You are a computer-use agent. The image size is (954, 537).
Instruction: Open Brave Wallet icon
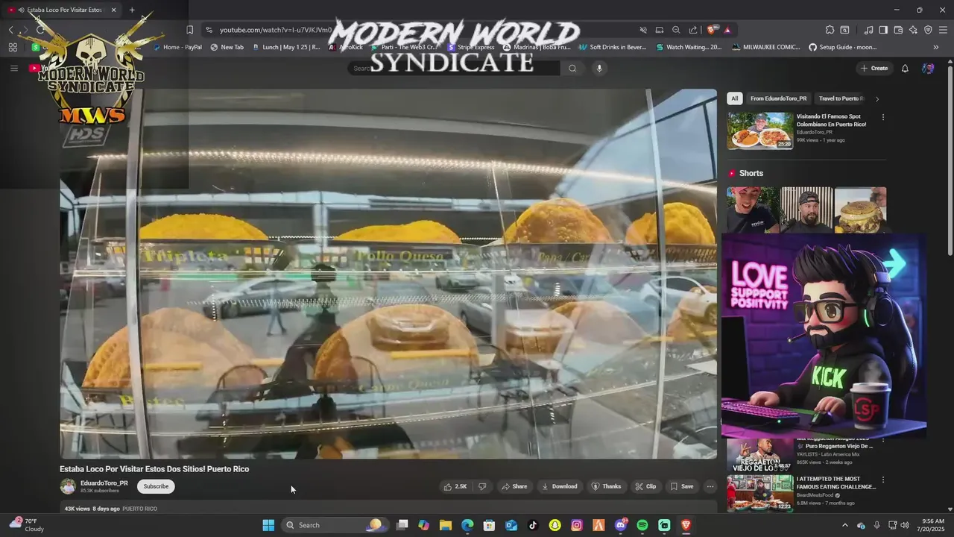(x=898, y=30)
